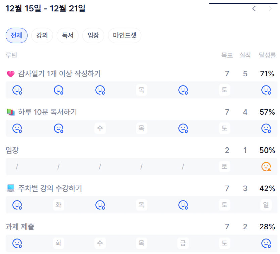Switch to the 강의 tab
Image resolution: width=280 pixels, height=254 pixels.
click(x=42, y=35)
